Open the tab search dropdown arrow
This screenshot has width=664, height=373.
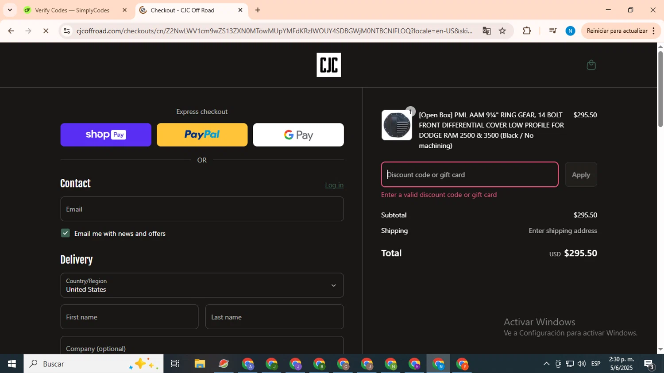point(10,10)
